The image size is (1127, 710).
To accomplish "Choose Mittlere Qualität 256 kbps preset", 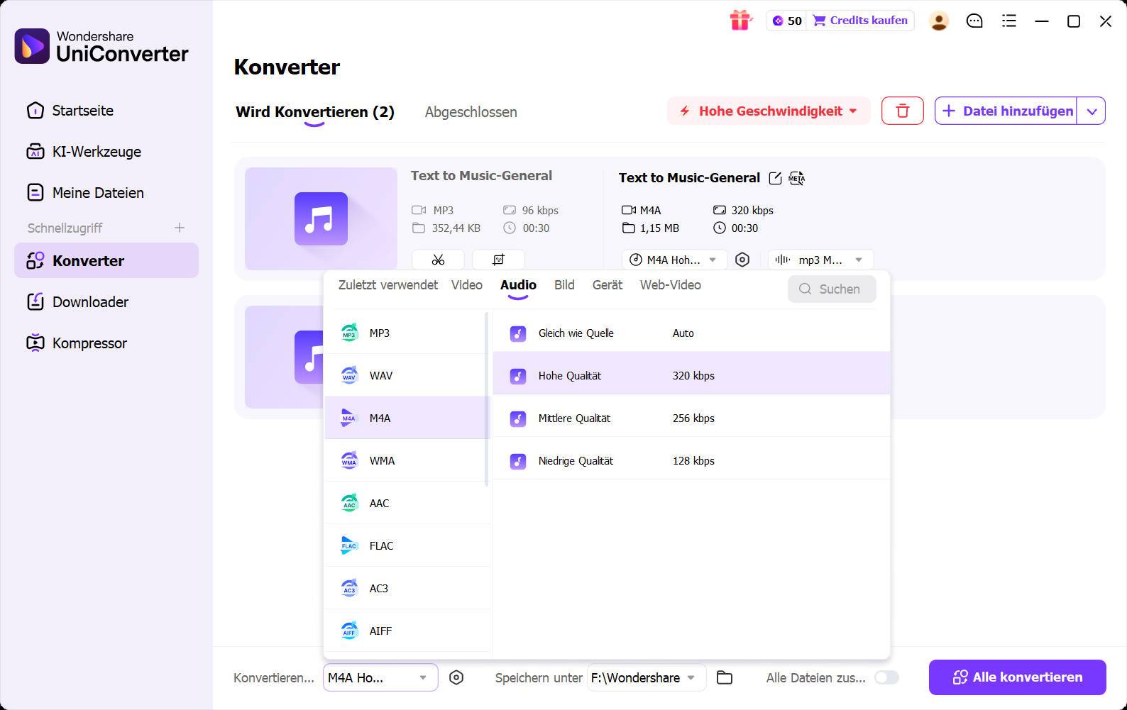I will click(691, 416).
